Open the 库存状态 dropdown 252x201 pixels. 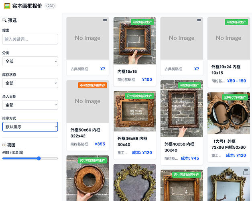(30, 83)
